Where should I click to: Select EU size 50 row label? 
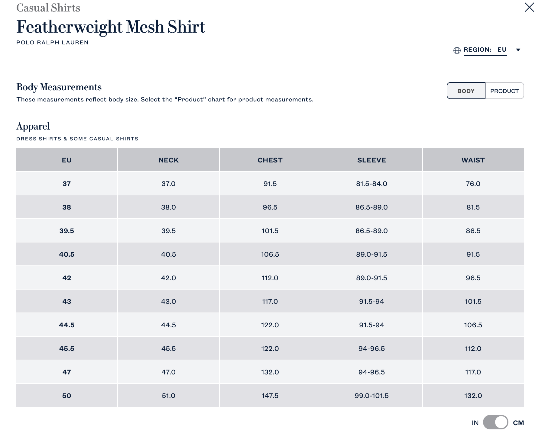click(67, 396)
